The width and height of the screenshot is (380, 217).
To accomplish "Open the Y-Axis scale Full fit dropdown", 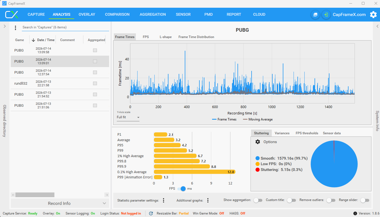I will coord(128,117).
